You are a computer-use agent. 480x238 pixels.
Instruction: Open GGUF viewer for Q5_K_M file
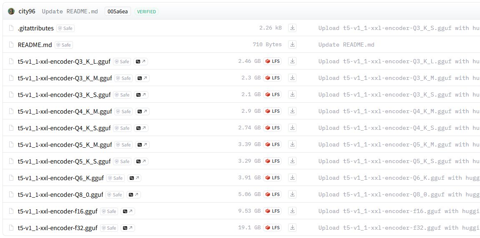(x=142, y=145)
